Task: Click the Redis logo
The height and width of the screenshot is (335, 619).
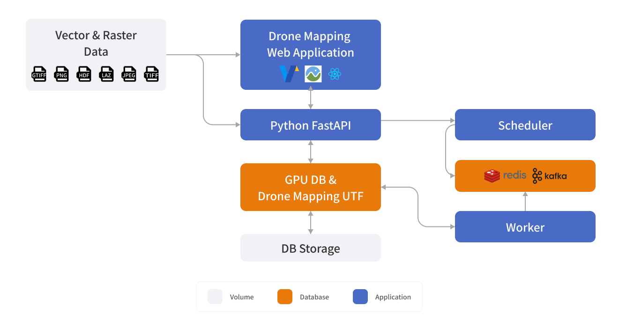Action: coord(505,176)
